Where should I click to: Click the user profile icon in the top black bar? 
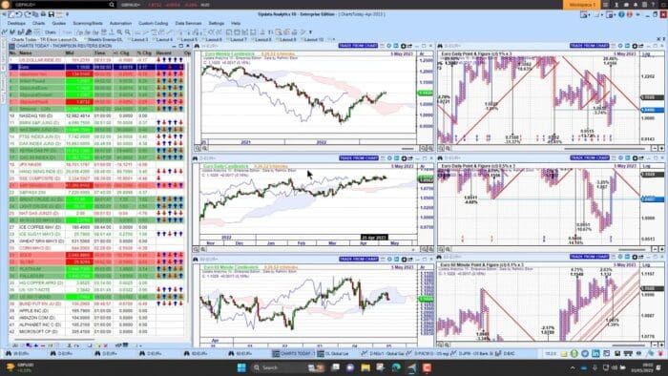click(x=616, y=5)
